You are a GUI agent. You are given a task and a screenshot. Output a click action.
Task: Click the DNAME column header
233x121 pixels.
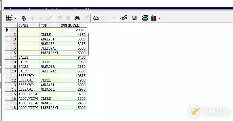click(29, 25)
